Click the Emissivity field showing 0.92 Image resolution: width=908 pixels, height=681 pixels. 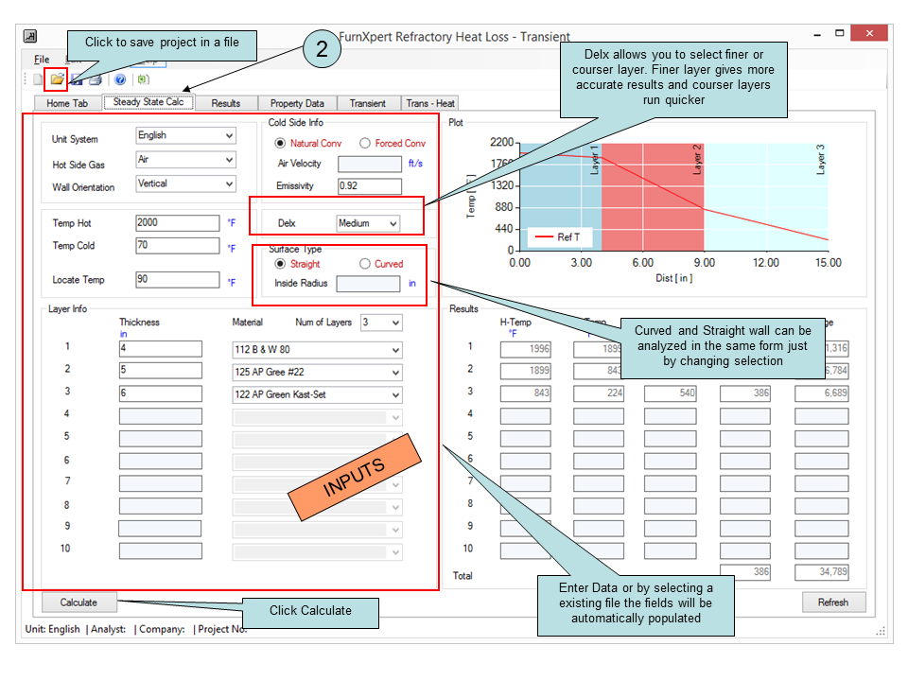(x=370, y=186)
